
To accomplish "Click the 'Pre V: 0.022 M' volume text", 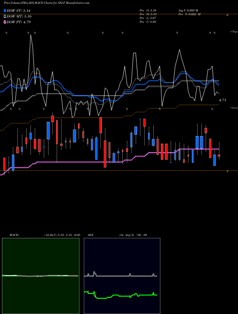I will click(189, 14).
